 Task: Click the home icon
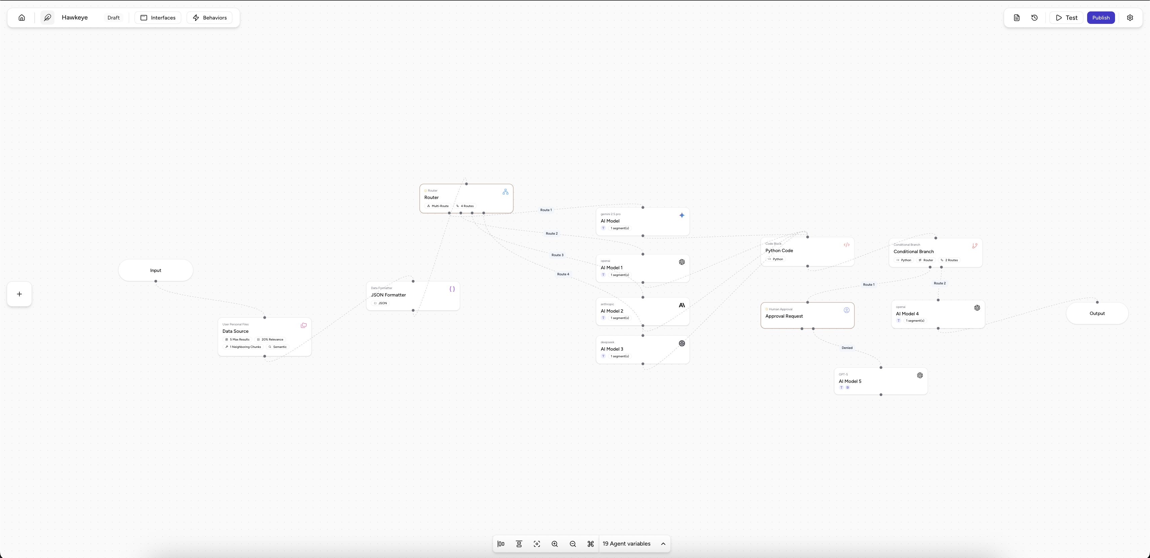pyautogui.click(x=22, y=18)
